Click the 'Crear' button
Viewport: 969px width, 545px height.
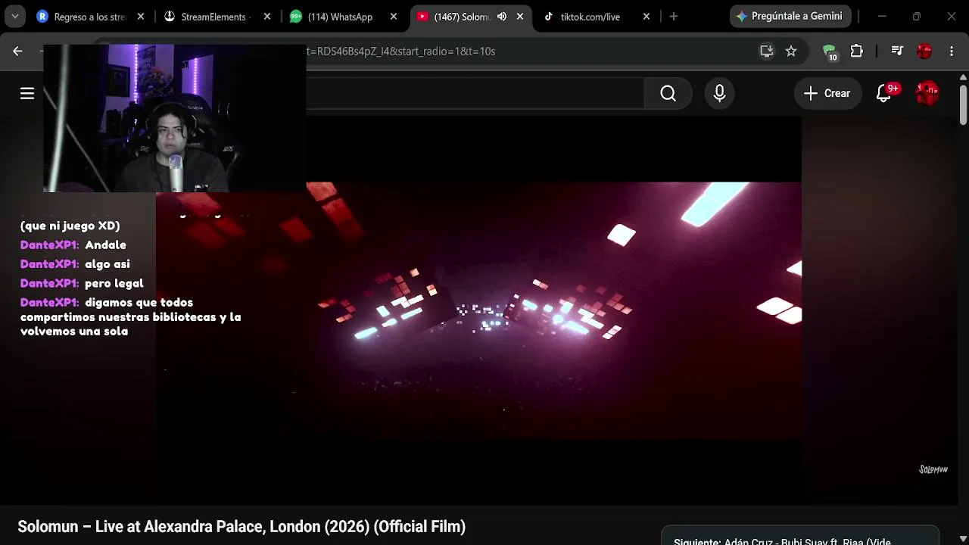[x=827, y=93]
